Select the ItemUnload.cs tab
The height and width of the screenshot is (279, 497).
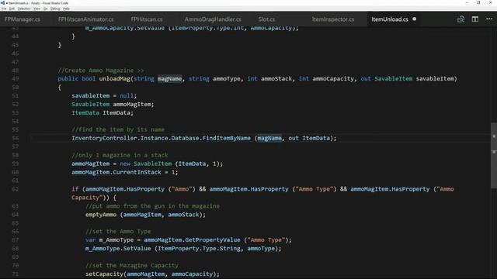point(390,19)
